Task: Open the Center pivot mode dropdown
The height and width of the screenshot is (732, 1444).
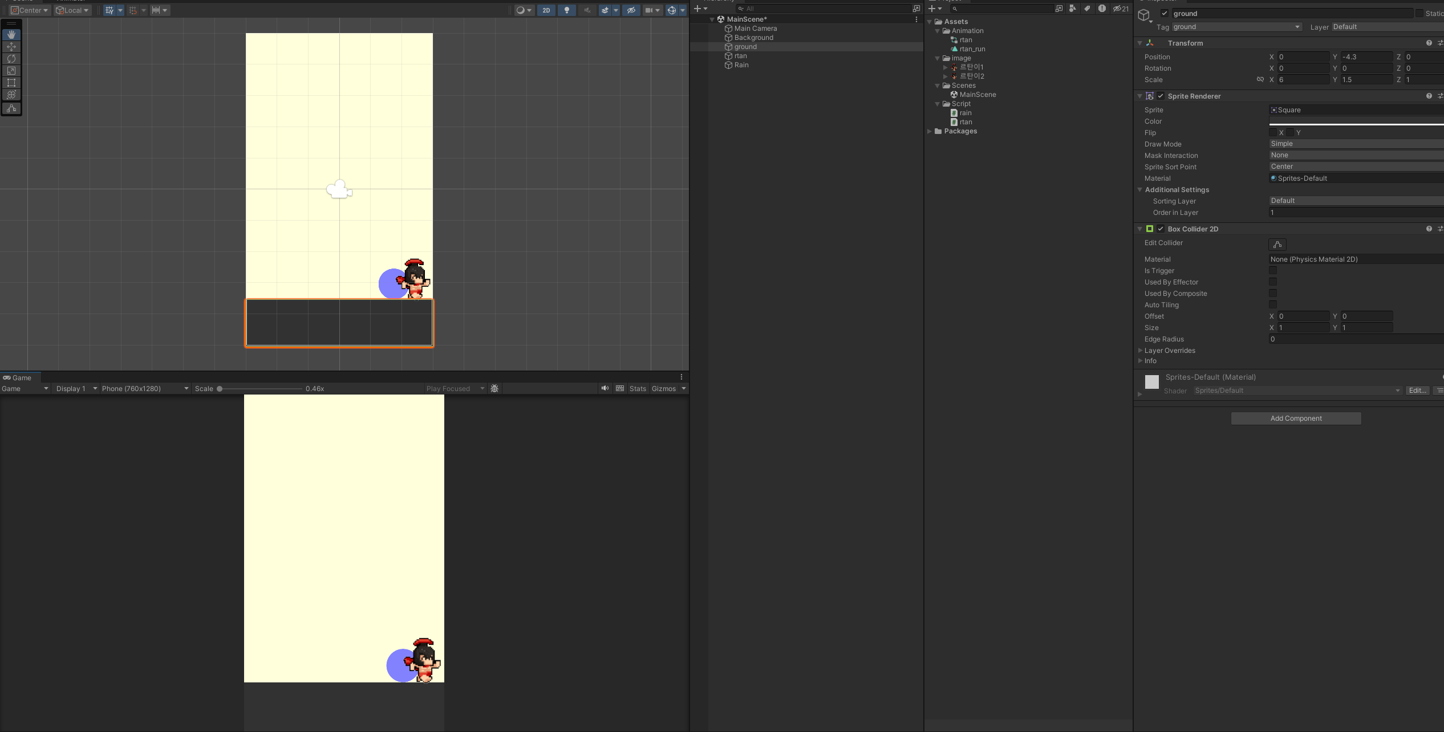Action: tap(30, 10)
